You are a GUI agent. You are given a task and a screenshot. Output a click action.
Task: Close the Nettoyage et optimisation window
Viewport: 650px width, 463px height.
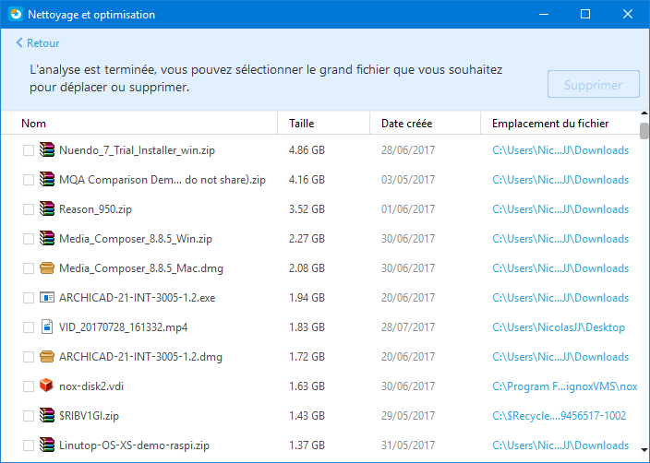[628, 14]
